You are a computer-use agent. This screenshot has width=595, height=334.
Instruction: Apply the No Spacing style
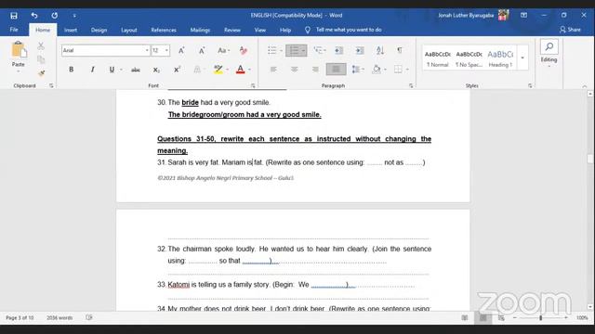(469, 59)
